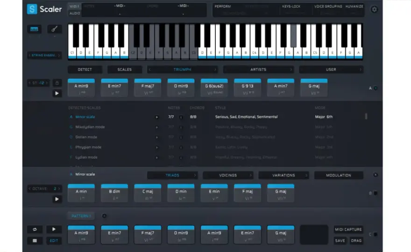The image size is (411, 252).
Task: Click the lock icon next to semitone setting
Action: click(57, 83)
